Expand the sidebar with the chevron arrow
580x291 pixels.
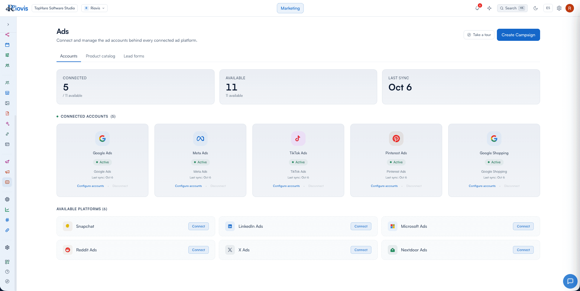(x=8, y=25)
